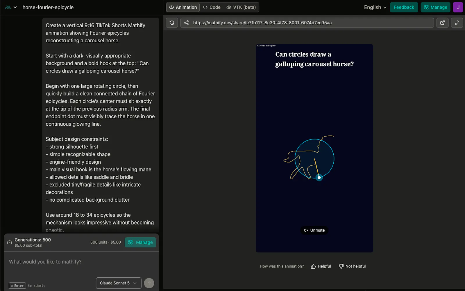465x291 pixels.
Task: Click the Enter key hint badge
Action: pos(17,286)
